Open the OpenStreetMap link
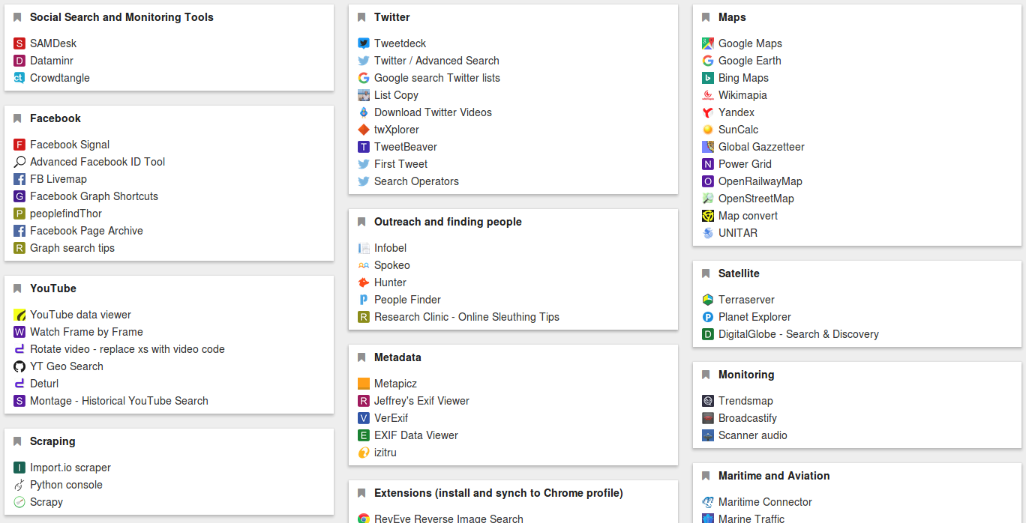1026x523 pixels. click(756, 199)
